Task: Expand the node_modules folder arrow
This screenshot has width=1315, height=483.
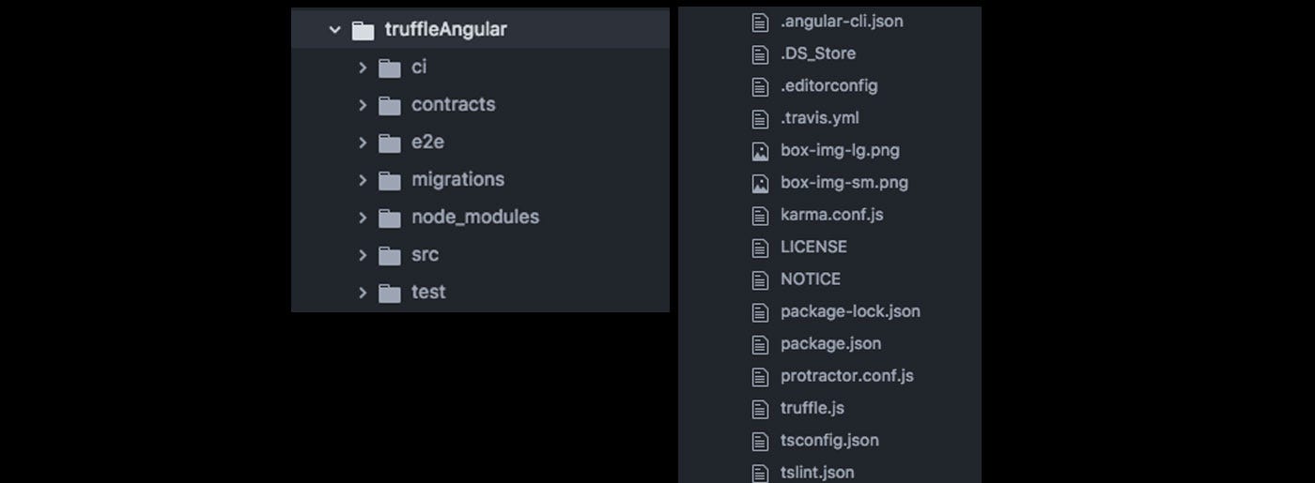Action: [x=363, y=218]
